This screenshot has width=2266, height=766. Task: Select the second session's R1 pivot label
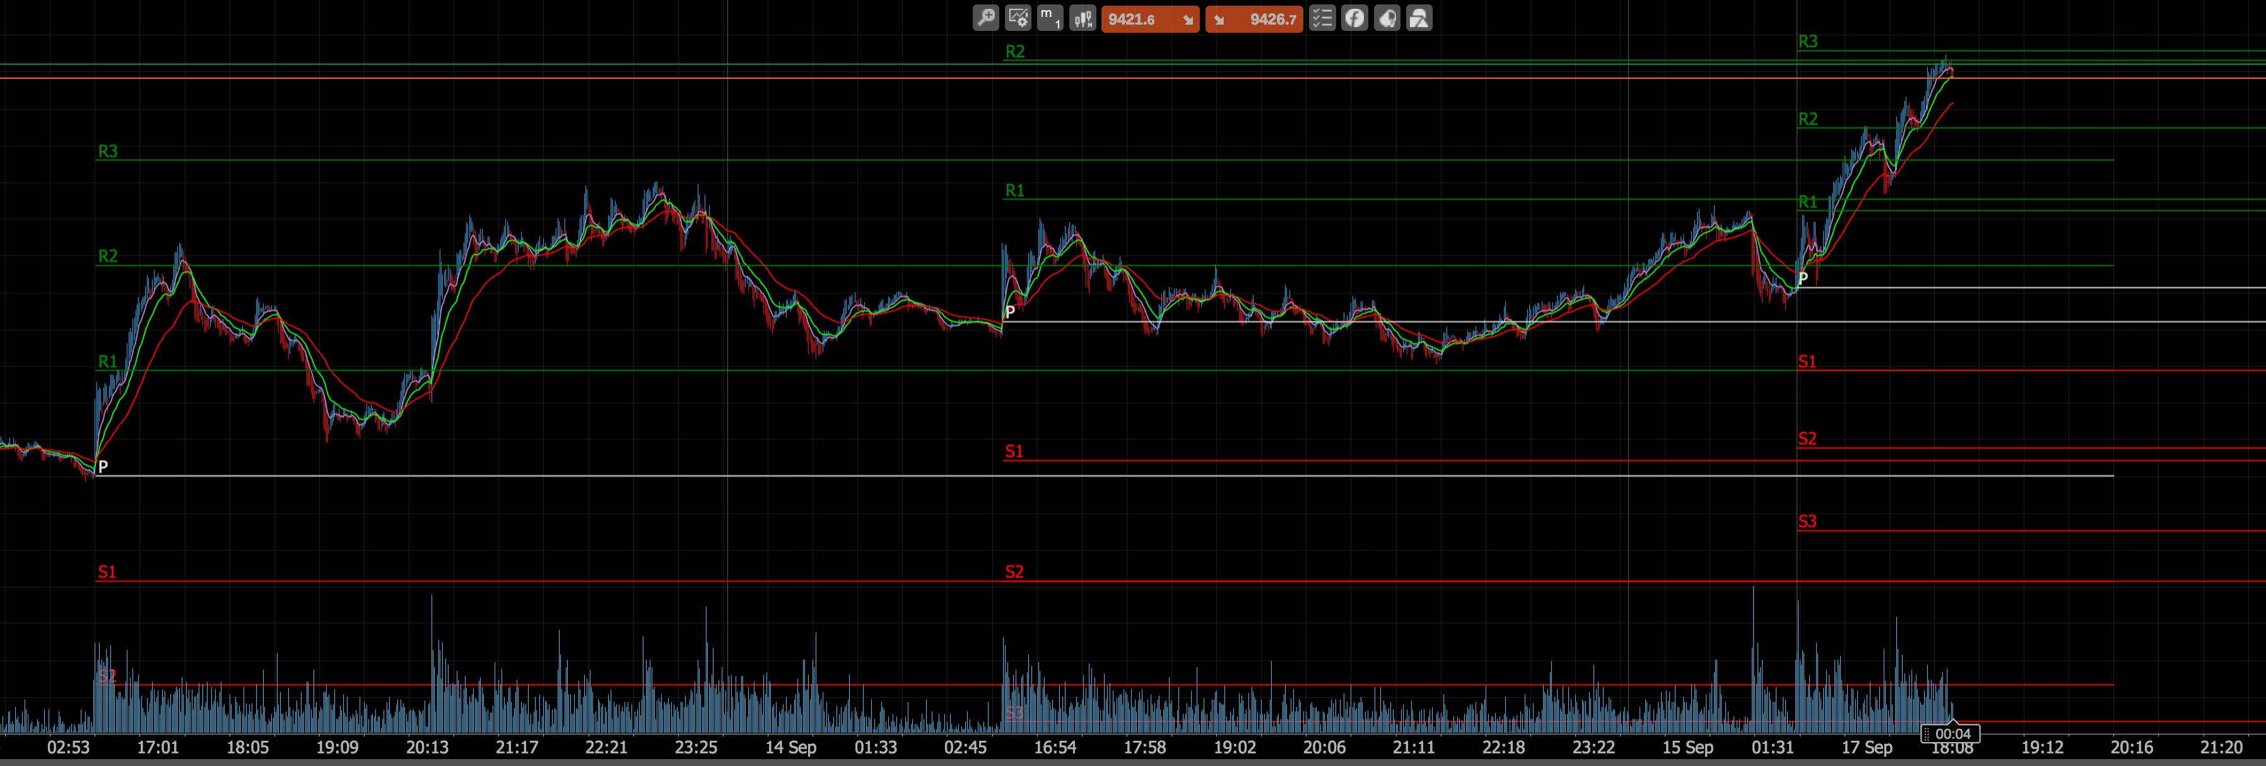pos(1015,191)
